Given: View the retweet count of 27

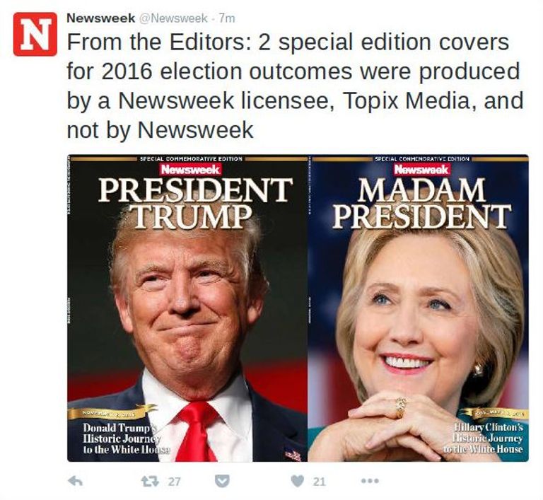Looking at the screenshot, I should pyautogui.click(x=174, y=482).
